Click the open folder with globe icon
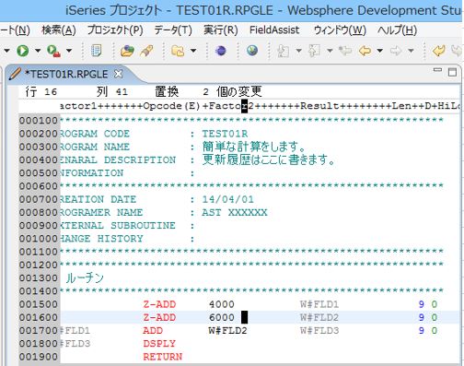 pos(127,51)
